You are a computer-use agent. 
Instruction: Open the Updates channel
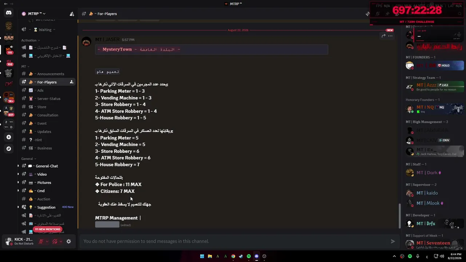[x=48, y=132]
